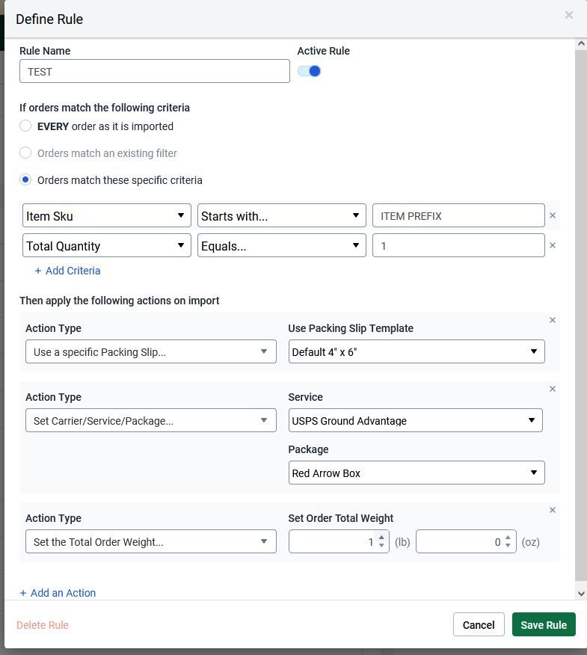Remove the Total Quantity criteria row
Screen dimensions: 587x655
point(553,245)
